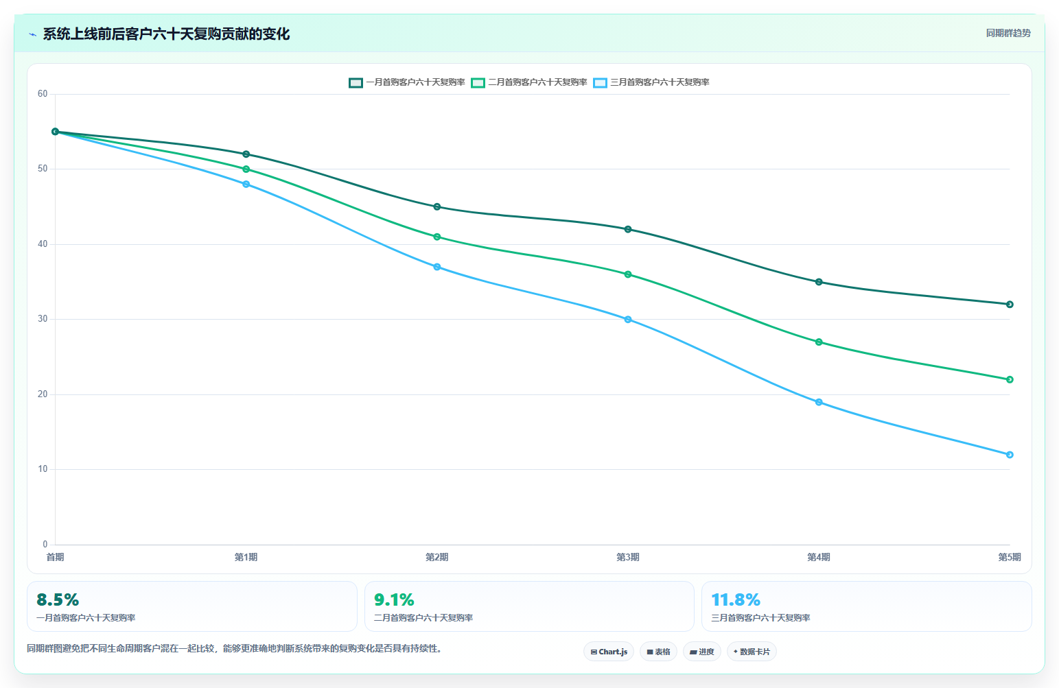1059x688 pixels.
Task: Click the 二月首购客户六十天复购率 caption under 9.1%
Action: click(x=423, y=618)
